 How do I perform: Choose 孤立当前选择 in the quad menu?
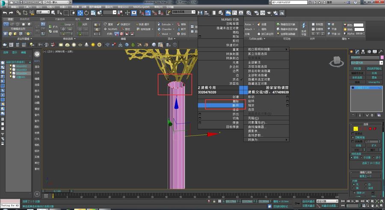(267, 54)
